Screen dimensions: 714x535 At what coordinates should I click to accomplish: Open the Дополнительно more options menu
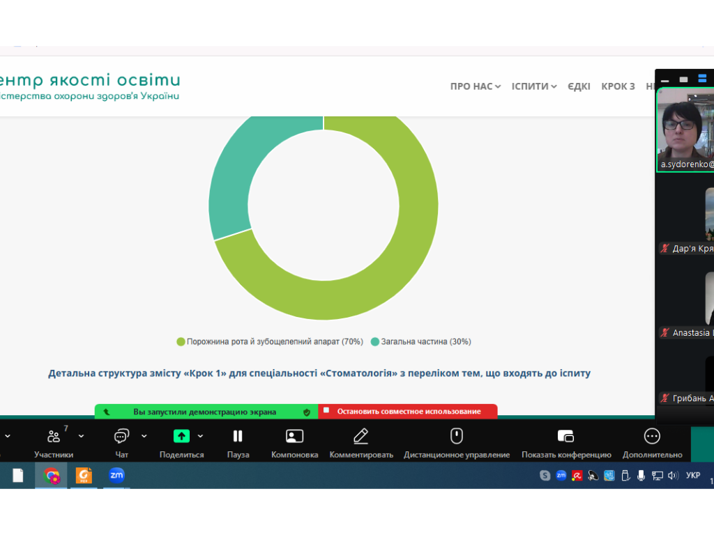click(652, 437)
